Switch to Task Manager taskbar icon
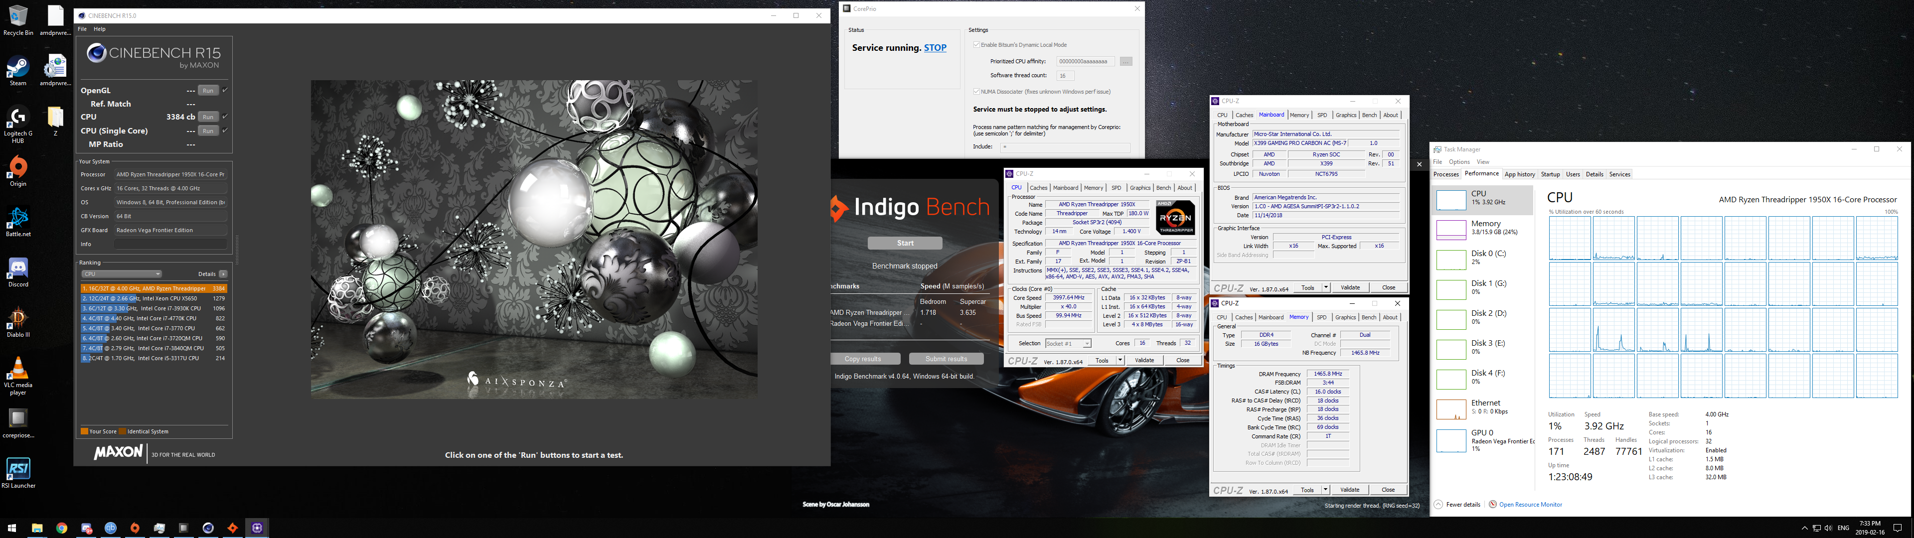The image size is (1914, 538). pyautogui.click(x=159, y=529)
